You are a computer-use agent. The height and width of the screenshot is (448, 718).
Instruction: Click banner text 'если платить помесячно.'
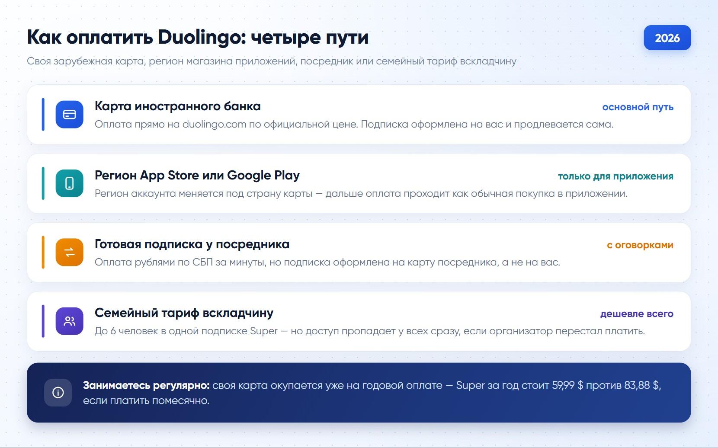(146, 400)
